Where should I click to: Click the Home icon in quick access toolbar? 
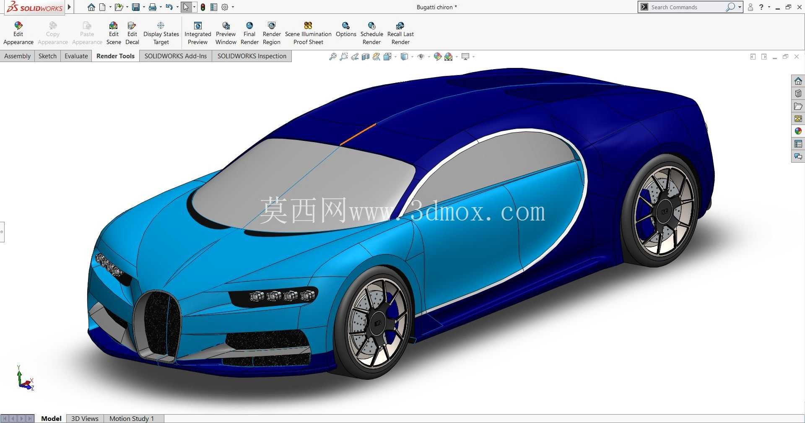pos(91,7)
